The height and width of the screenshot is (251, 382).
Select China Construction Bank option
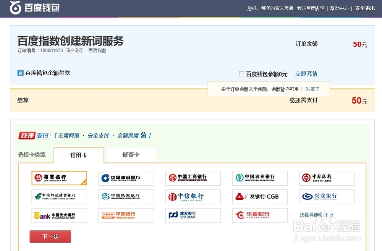click(126, 178)
